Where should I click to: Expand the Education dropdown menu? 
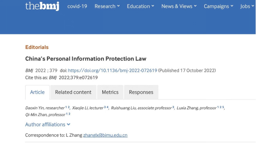tap(140, 6)
